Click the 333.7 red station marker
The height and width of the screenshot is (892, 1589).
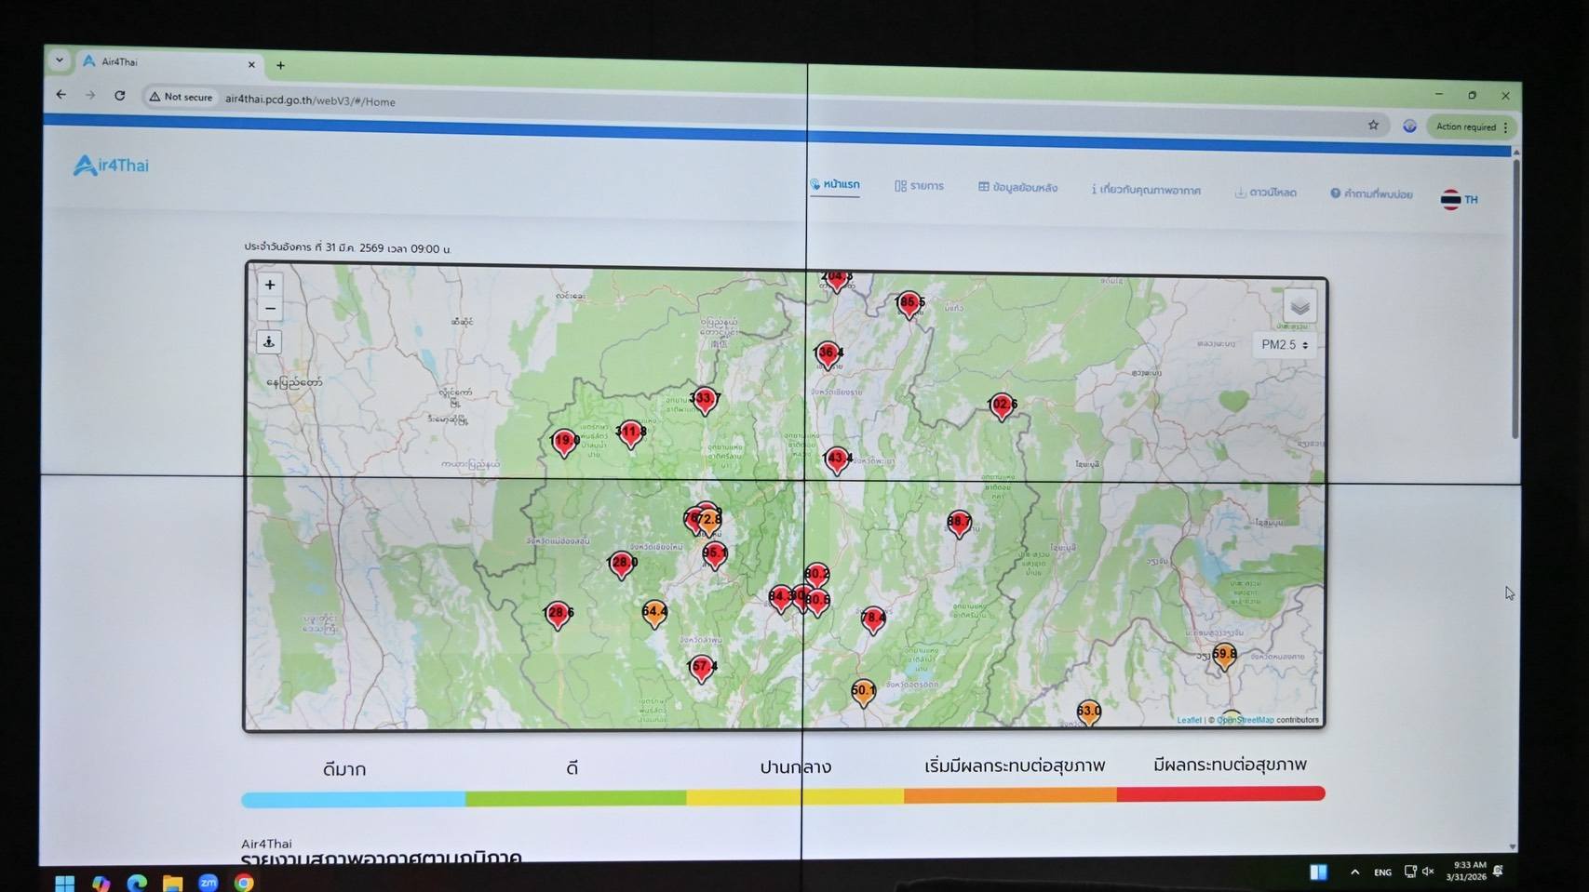[x=705, y=400]
